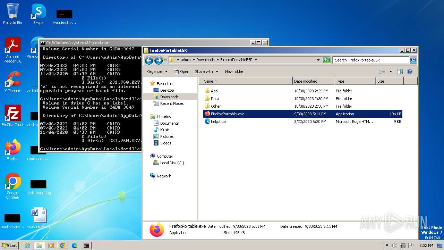Switch to File Explorer on the taskbar

click(x=39, y=245)
